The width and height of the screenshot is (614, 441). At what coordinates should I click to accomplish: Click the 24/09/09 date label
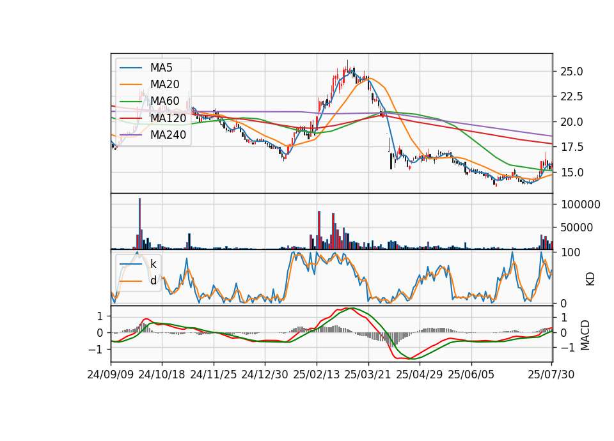111,375
